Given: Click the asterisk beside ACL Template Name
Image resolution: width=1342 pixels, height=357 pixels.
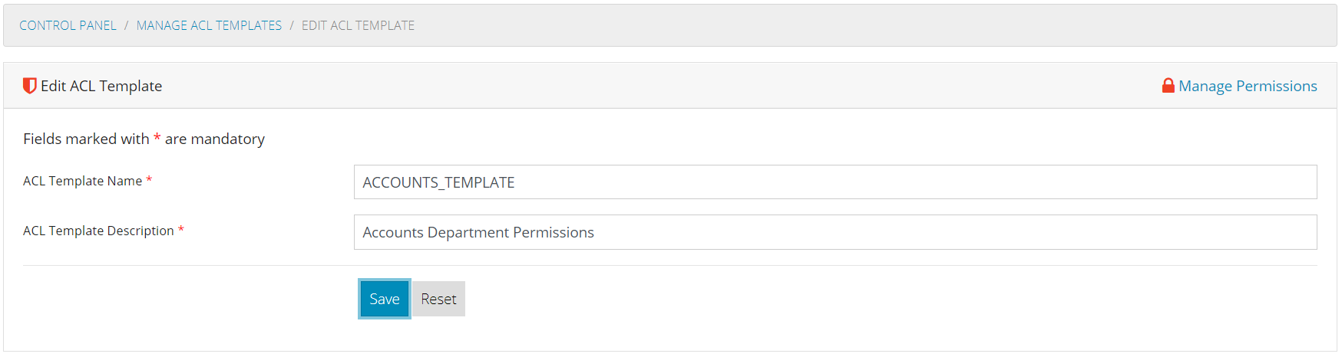Looking at the screenshot, I should click(x=149, y=181).
